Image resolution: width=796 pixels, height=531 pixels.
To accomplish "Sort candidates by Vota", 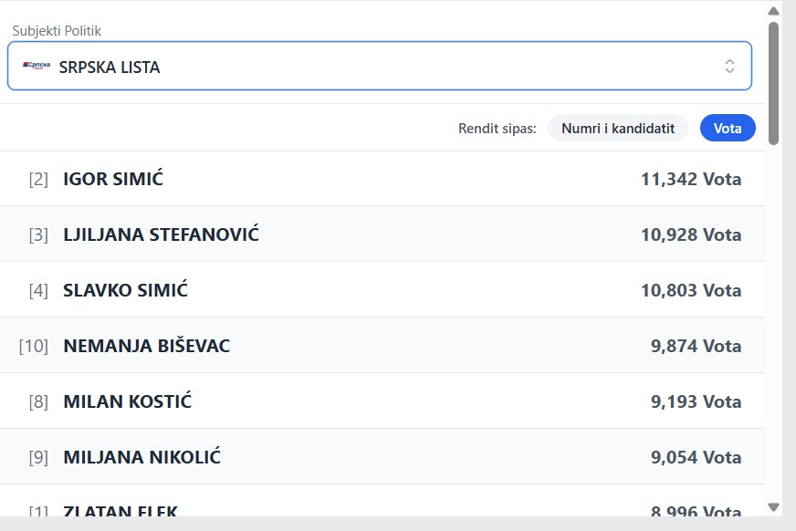I will pos(728,129).
